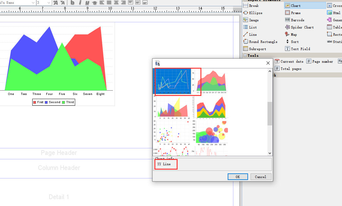The width and height of the screenshot is (342, 206).
Task: Align text to vertical middle
Action: 138,3
